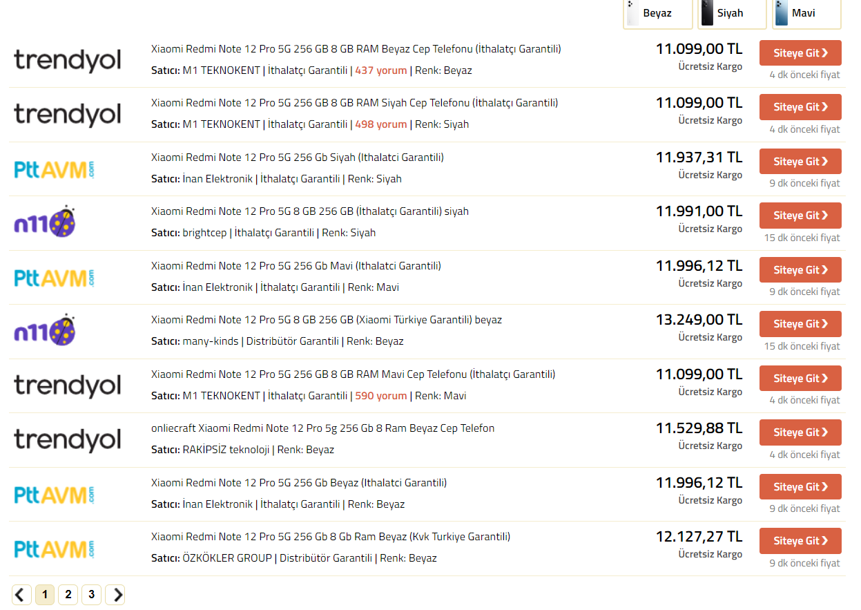The height and width of the screenshot is (610, 861).
Task: Click Siteye Git for the Trendyol Mavi 590 yorum offer
Action: tap(800, 379)
